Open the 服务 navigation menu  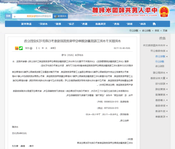pyautogui.click(x=84, y=24)
